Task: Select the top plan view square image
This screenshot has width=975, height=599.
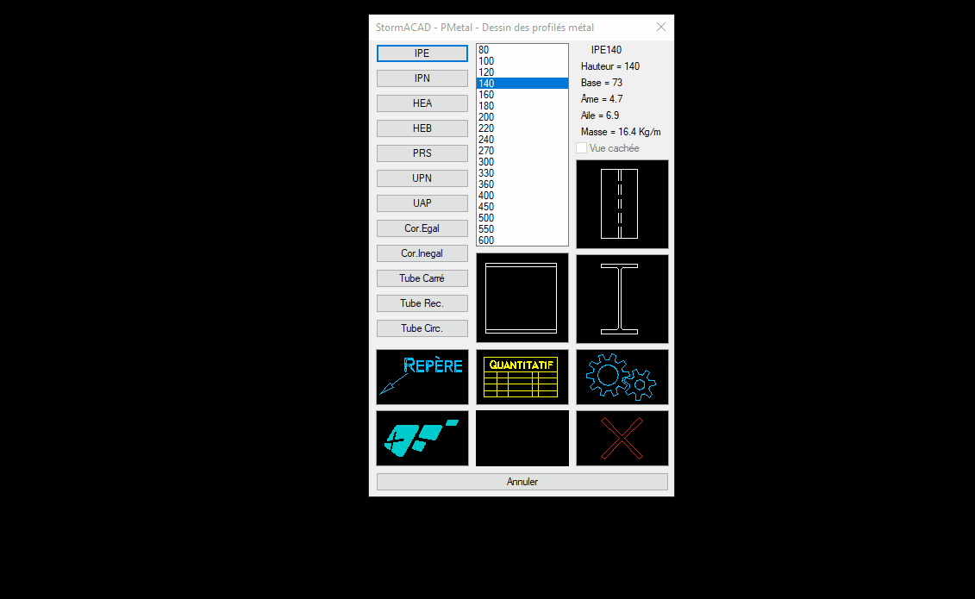Action: [522, 298]
